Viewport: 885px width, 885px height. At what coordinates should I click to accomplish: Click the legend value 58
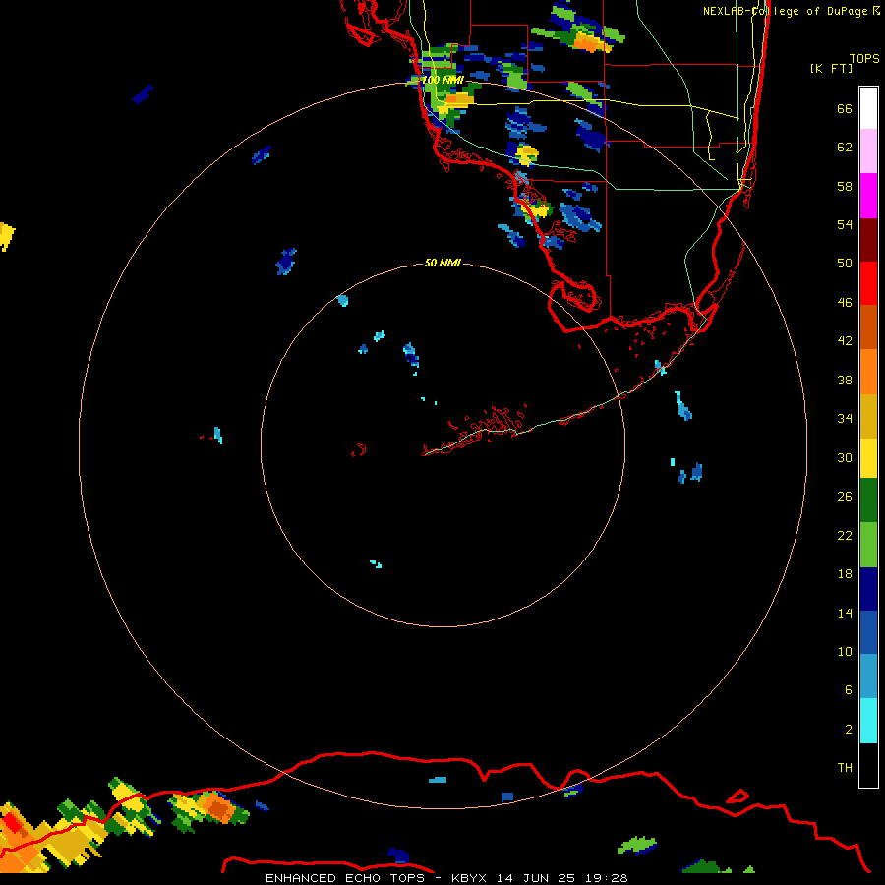coord(845,186)
